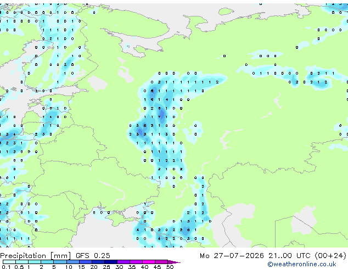This screenshot has width=348, height=269.
Task: Pick the 40–45 mm magenta legend swatch
Action: tap(149, 262)
